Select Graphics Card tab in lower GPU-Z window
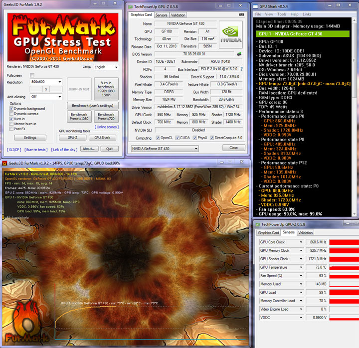 click(x=268, y=233)
